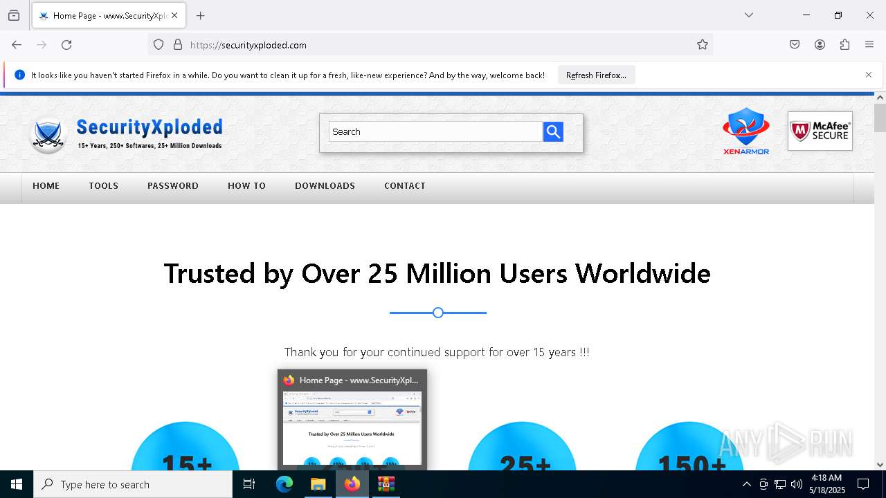This screenshot has width=886, height=498.
Task: Dismiss the Firefox refresh notification bar
Action: (869, 75)
